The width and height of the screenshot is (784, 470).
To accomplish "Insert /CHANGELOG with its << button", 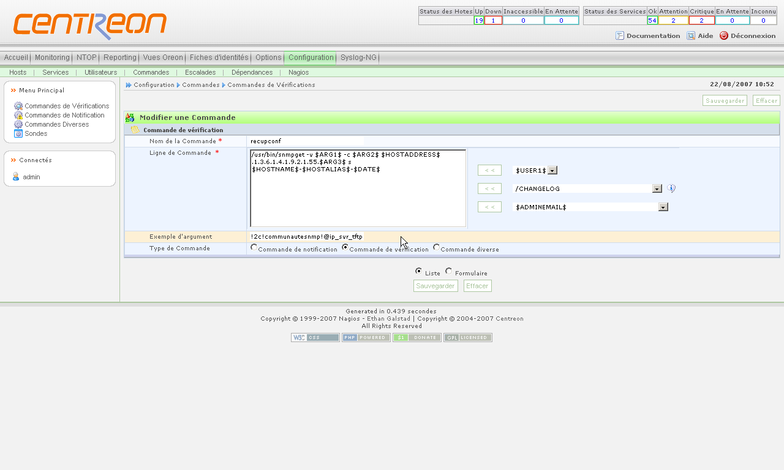I will (489, 188).
